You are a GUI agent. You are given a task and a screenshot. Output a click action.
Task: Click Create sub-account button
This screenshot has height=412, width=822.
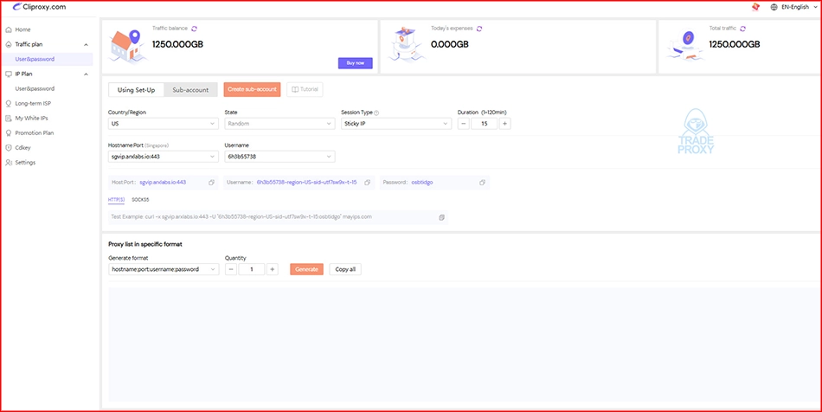[252, 89]
